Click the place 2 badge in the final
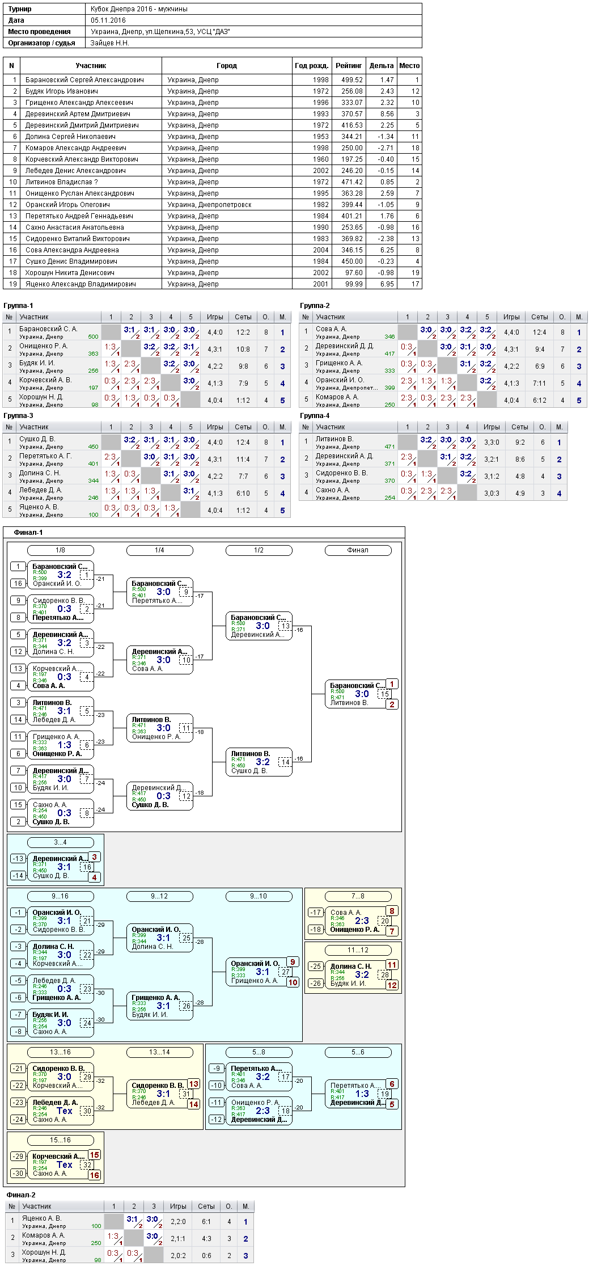 [x=392, y=704]
